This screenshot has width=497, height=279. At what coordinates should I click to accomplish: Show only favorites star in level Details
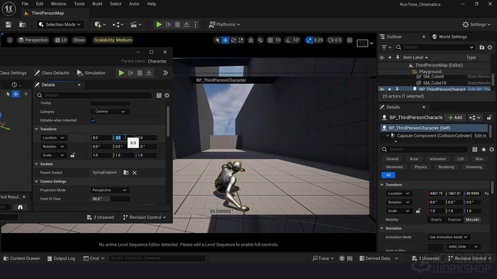(x=483, y=149)
